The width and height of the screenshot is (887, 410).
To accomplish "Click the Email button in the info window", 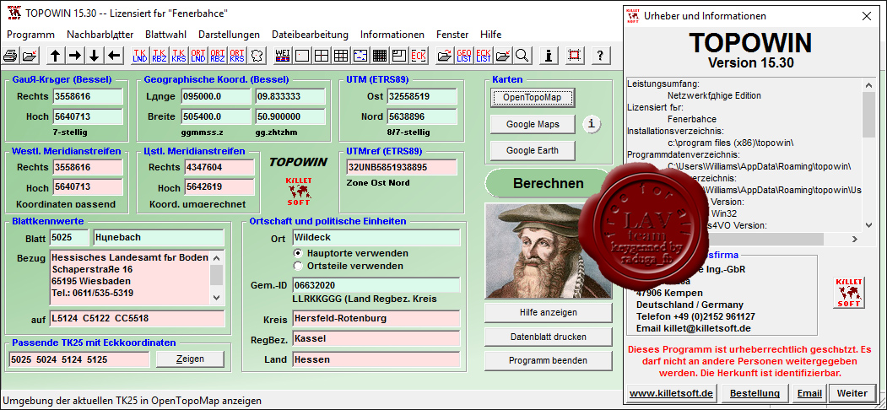I will (x=809, y=393).
